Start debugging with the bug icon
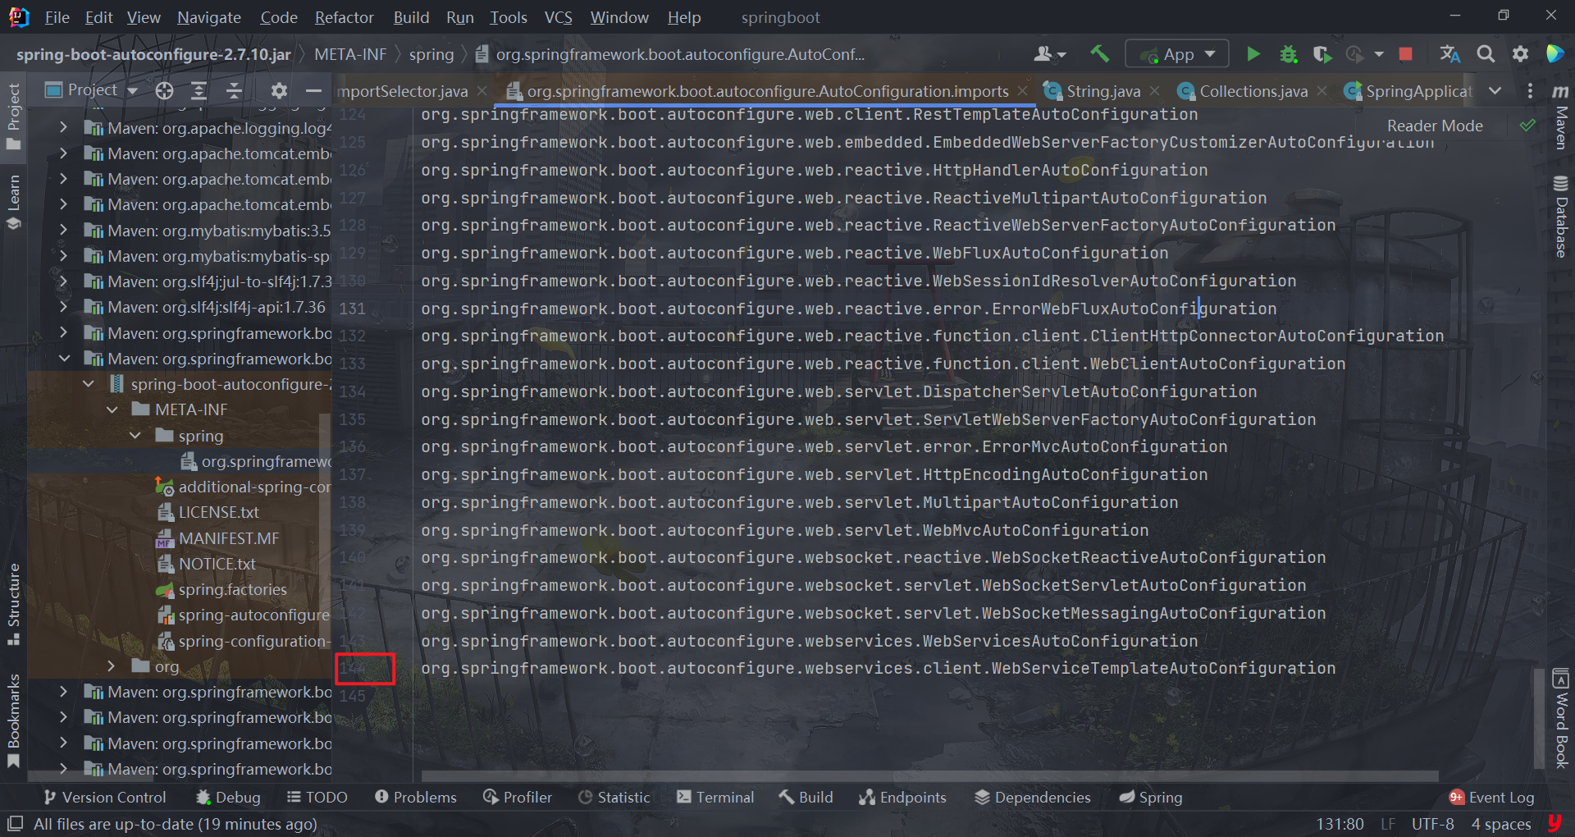 tap(1289, 54)
